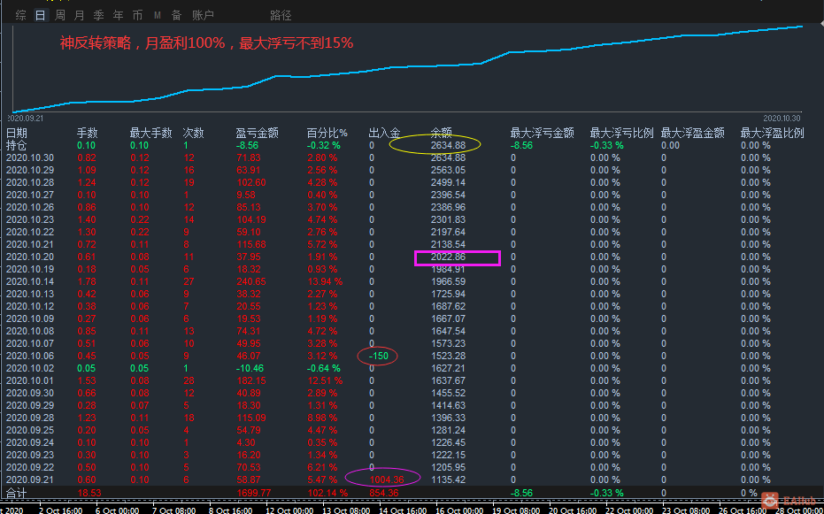Click the EAHub logo icon

(x=772, y=501)
